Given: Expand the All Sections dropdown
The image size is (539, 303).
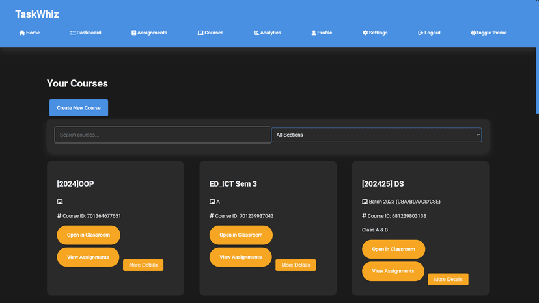Looking at the screenshot, I should [x=376, y=135].
